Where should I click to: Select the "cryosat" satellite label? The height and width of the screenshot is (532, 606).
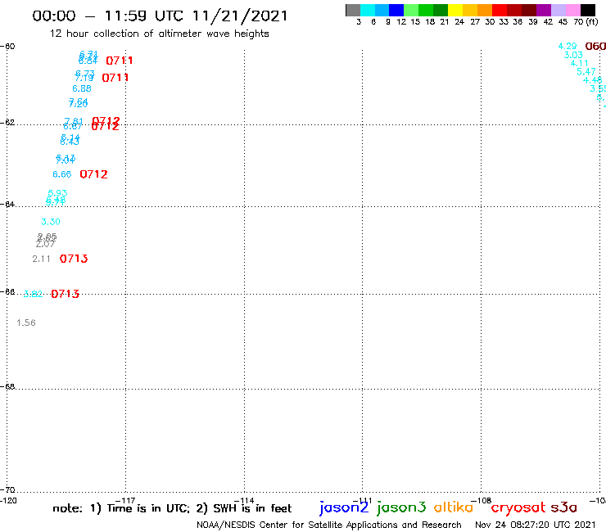[x=518, y=507]
